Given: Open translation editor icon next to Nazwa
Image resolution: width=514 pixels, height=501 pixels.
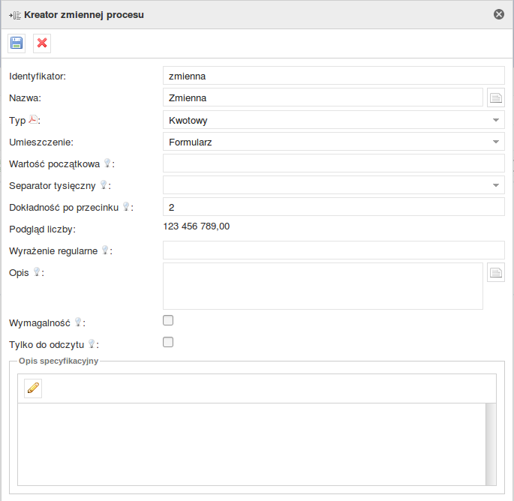Looking at the screenshot, I should pyautogui.click(x=495, y=97).
